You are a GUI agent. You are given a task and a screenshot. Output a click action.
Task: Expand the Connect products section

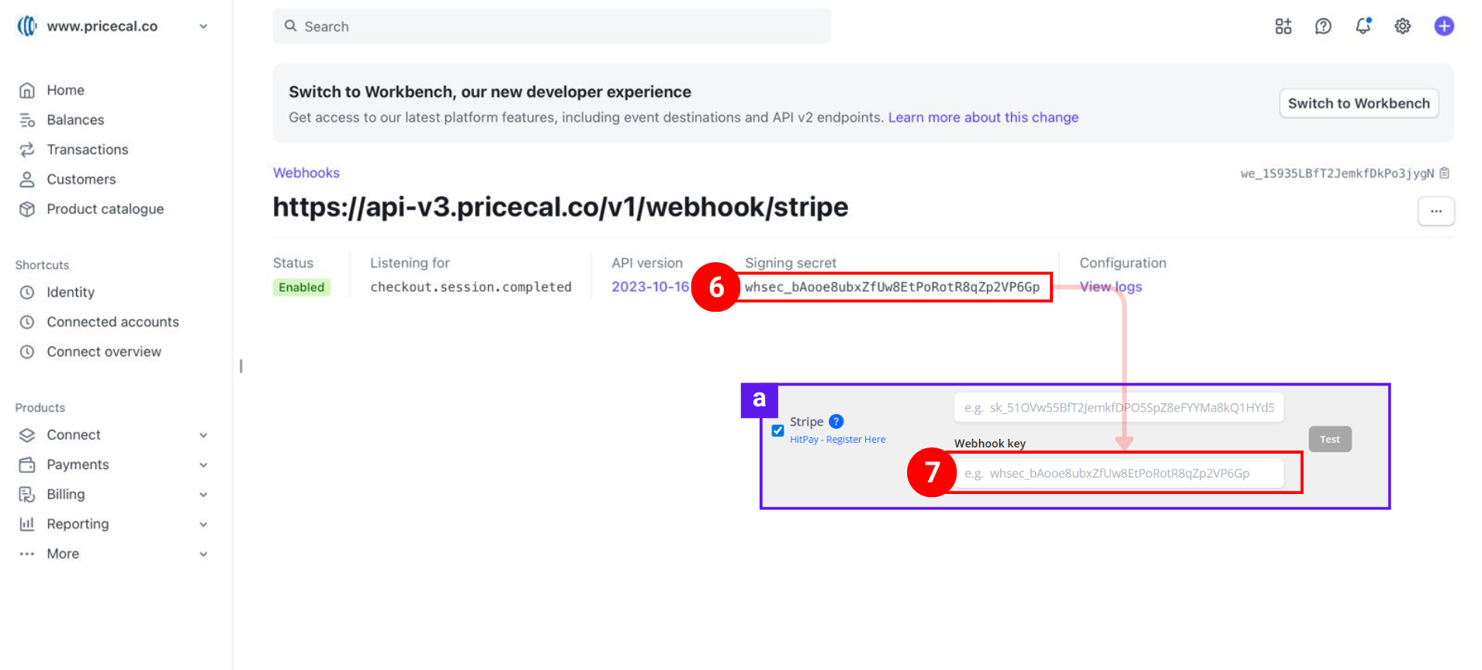pyautogui.click(x=203, y=435)
